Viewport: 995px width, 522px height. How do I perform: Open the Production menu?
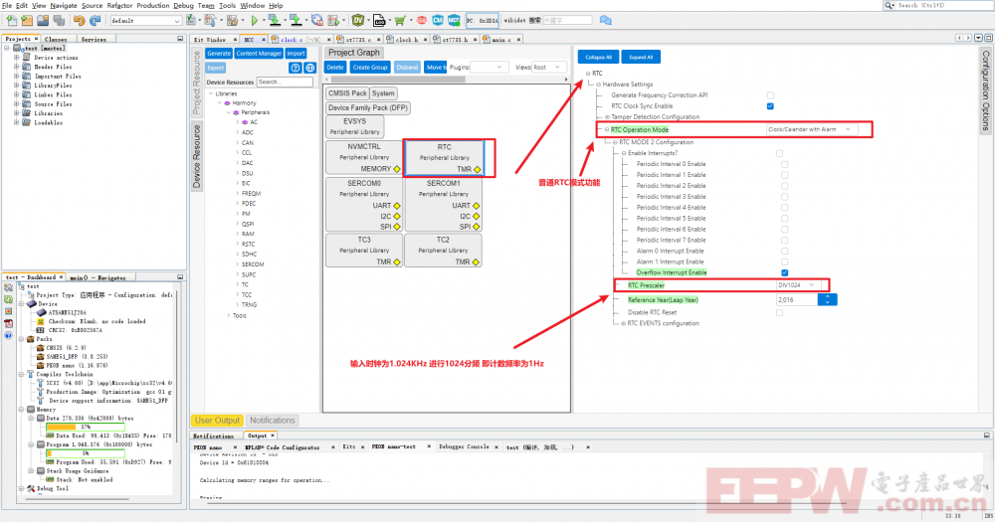click(153, 5)
